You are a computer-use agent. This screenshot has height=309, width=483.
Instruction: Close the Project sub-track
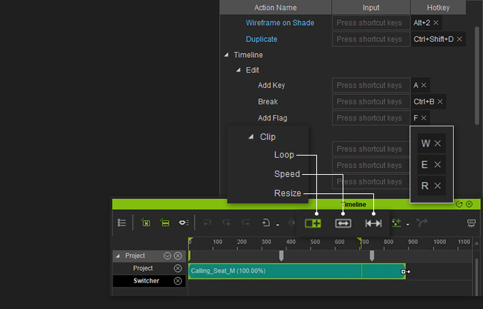(178, 268)
